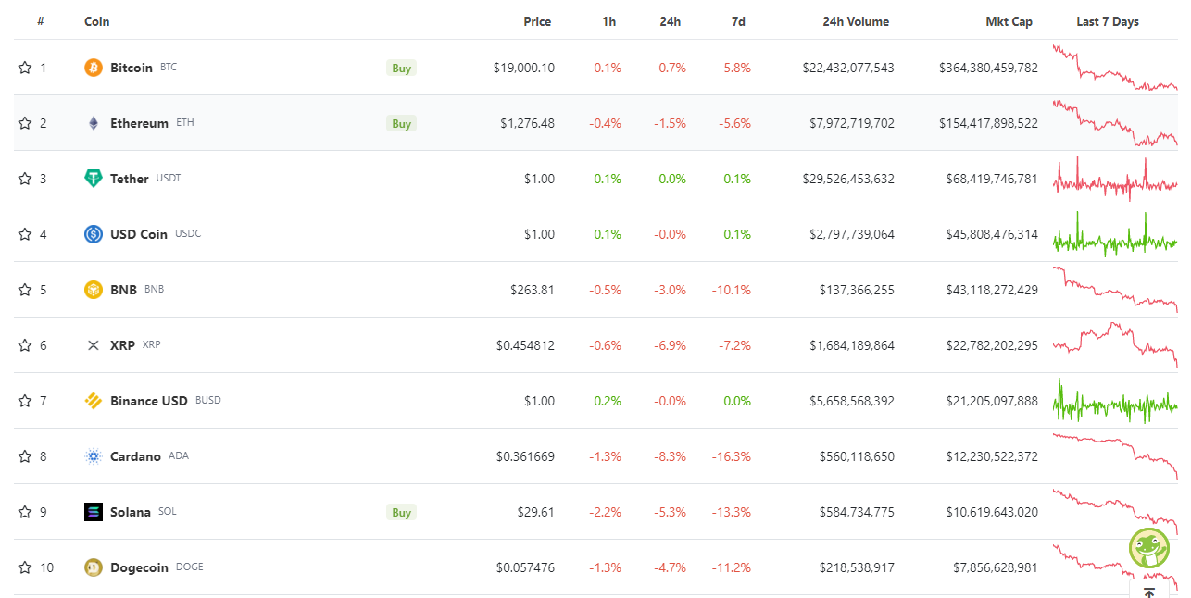Click the scroll-to-top arrow button
The width and height of the screenshot is (1191, 598).
(x=1148, y=592)
